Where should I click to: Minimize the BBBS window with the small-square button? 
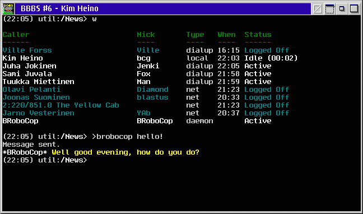click(342, 9)
